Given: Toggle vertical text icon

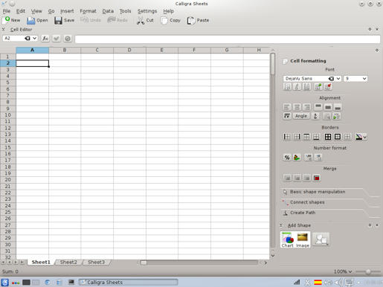Looking at the screenshot, I should (315, 116).
